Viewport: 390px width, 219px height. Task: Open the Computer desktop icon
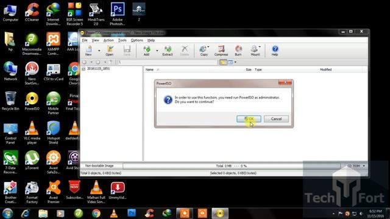(10, 12)
